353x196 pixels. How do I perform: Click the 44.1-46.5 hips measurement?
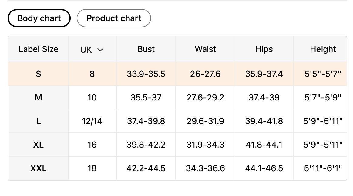(264, 168)
